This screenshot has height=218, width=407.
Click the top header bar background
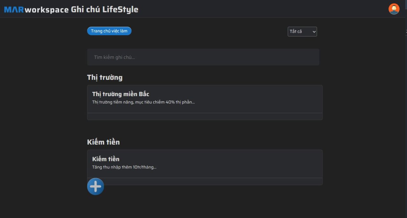(254, 9)
